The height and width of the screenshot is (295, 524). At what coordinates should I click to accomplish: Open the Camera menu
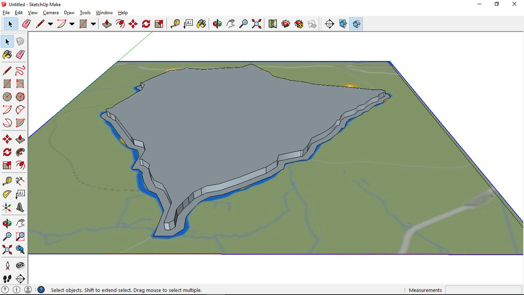click(51, 13)
